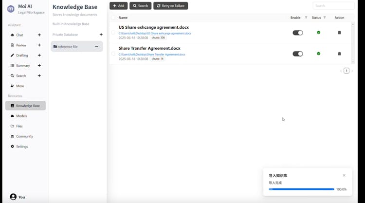Open the Enable column filter
This screenshot has width=365, height=203.
click(306, 18)
